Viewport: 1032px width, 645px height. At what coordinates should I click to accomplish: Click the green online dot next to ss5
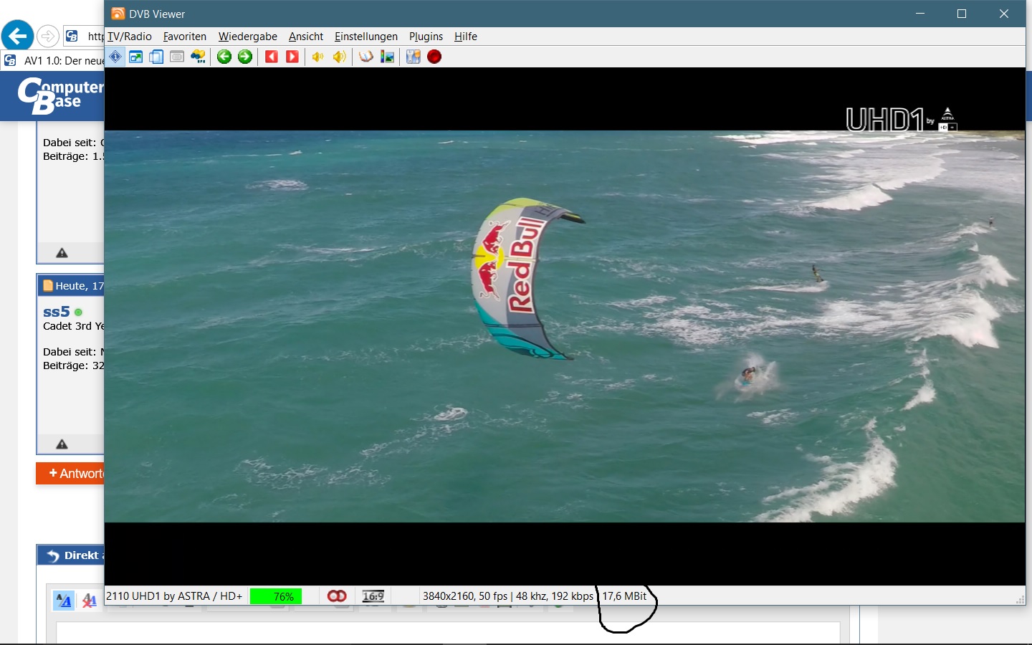point(78,312)
